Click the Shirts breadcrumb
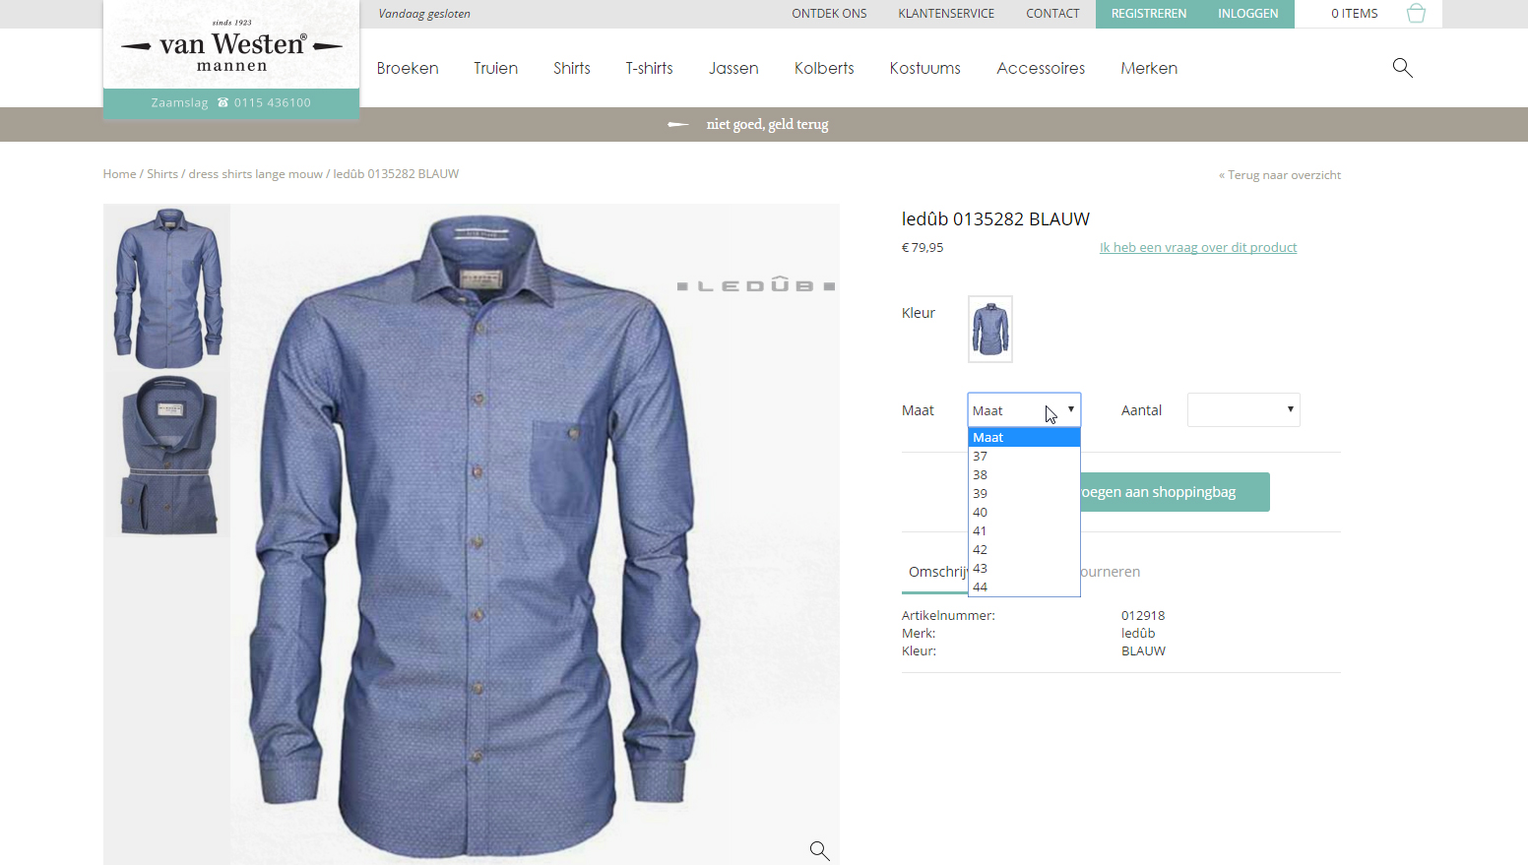The image size is (1528, 865). click(x=162, y=174)
